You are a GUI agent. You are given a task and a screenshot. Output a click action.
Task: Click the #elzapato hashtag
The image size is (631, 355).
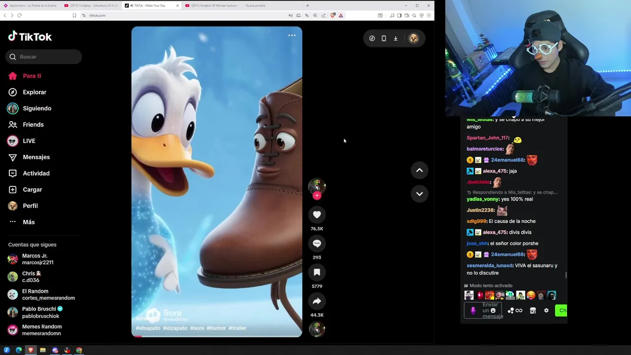click(175, 328)
